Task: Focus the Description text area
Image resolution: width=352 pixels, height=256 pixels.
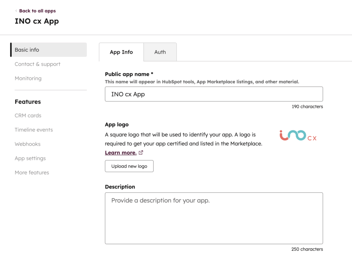Action: coord(213,218)
